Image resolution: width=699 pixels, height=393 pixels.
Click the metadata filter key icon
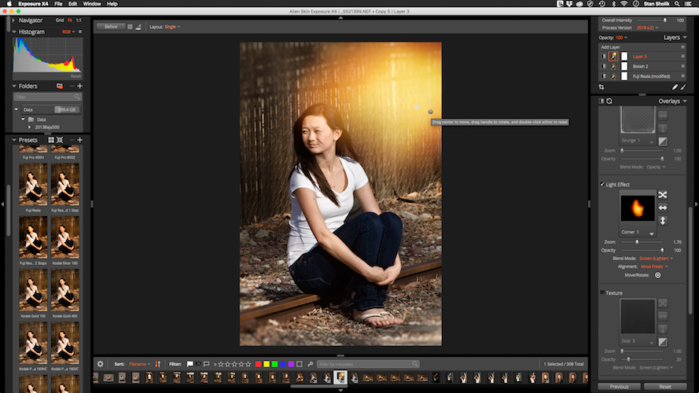coord(311,364)
